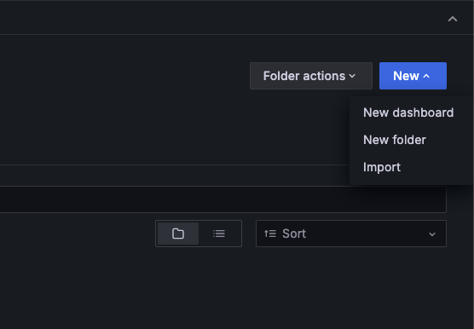Select Import in the New menu
474x329 pixels.
(x=382, y=167)
